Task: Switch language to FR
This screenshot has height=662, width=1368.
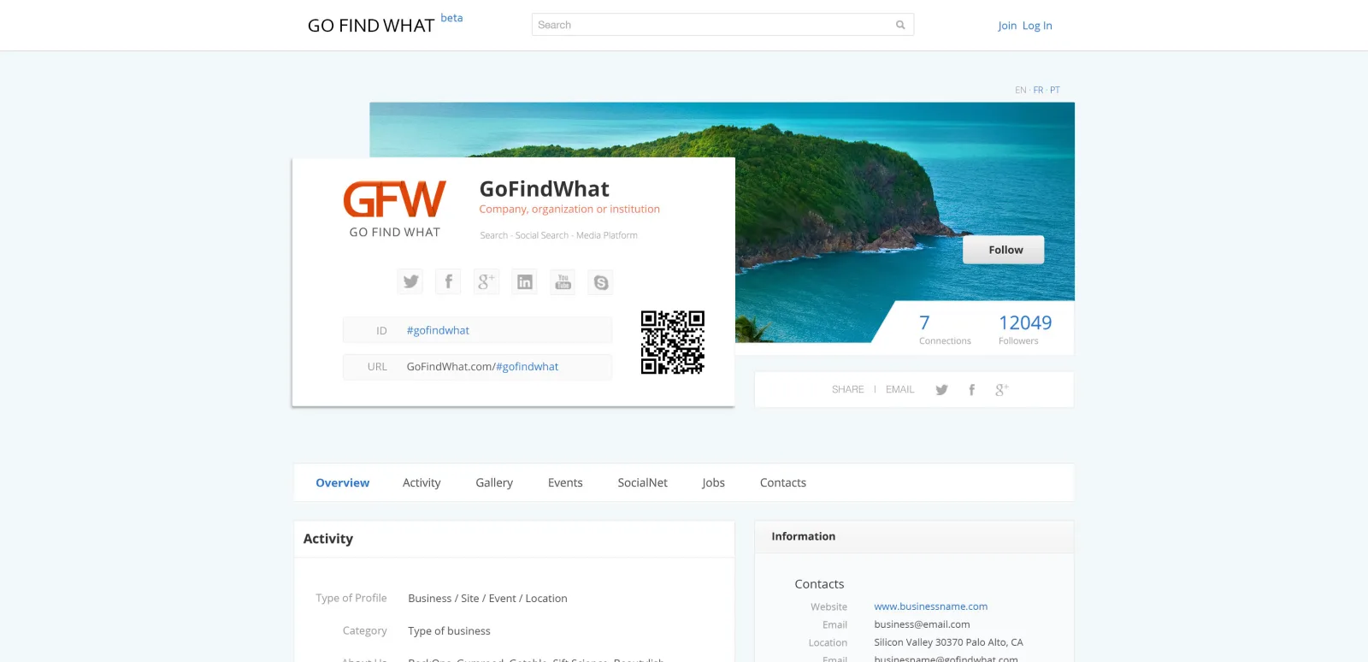Action: [1038, 90]
